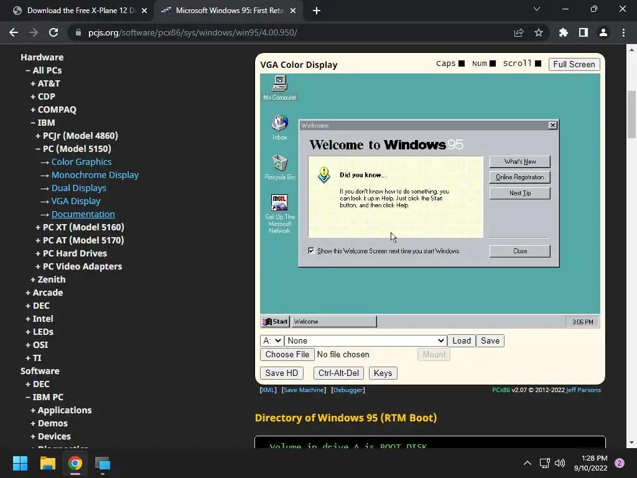Open Chrome extensions puzzle icon

pos(564,32)
